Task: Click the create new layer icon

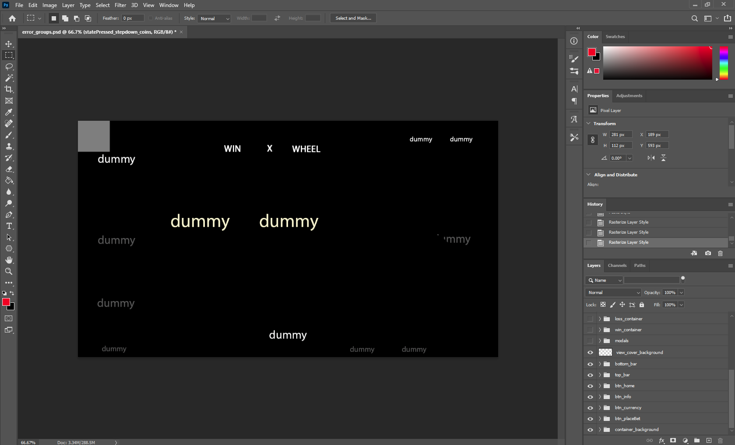Action: [x=709, y=440]
